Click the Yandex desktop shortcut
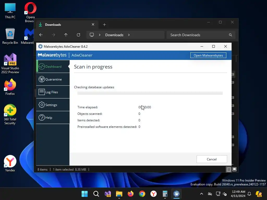267x200 pixels. click(x=10, y=164)
